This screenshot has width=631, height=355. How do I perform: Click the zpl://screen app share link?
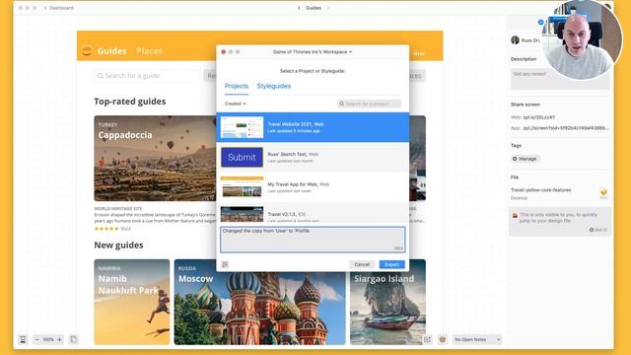(566, 128)
